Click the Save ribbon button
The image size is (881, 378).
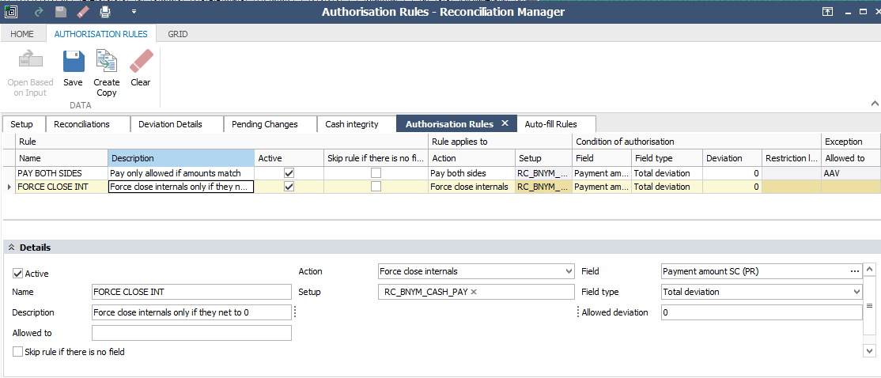tap(73, 69)
